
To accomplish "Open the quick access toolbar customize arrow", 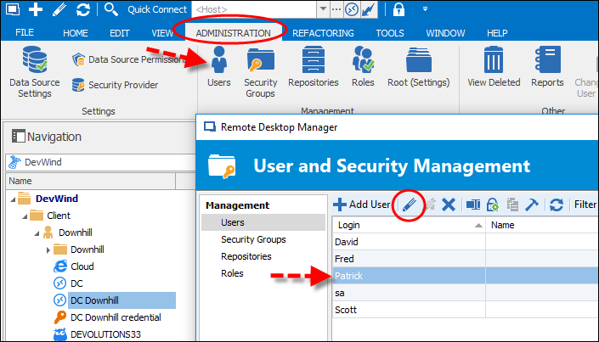I will (x=425, y=9).
